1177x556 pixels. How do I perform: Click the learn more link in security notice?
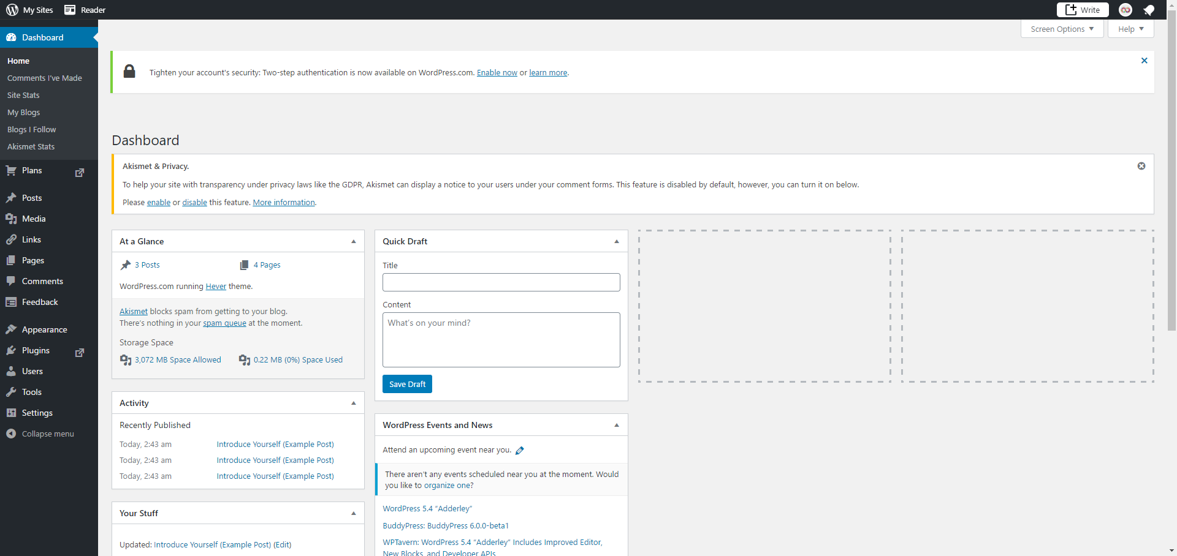[548, 72]
